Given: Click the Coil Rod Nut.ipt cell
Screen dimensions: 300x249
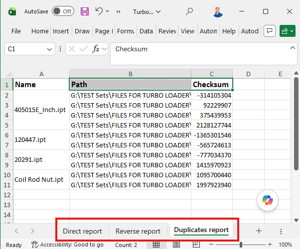Looking at the screenshot, I should tap(41, 180).
